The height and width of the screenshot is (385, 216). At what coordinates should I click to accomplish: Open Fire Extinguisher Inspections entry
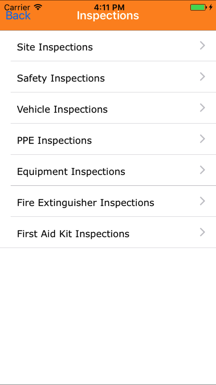86,203
